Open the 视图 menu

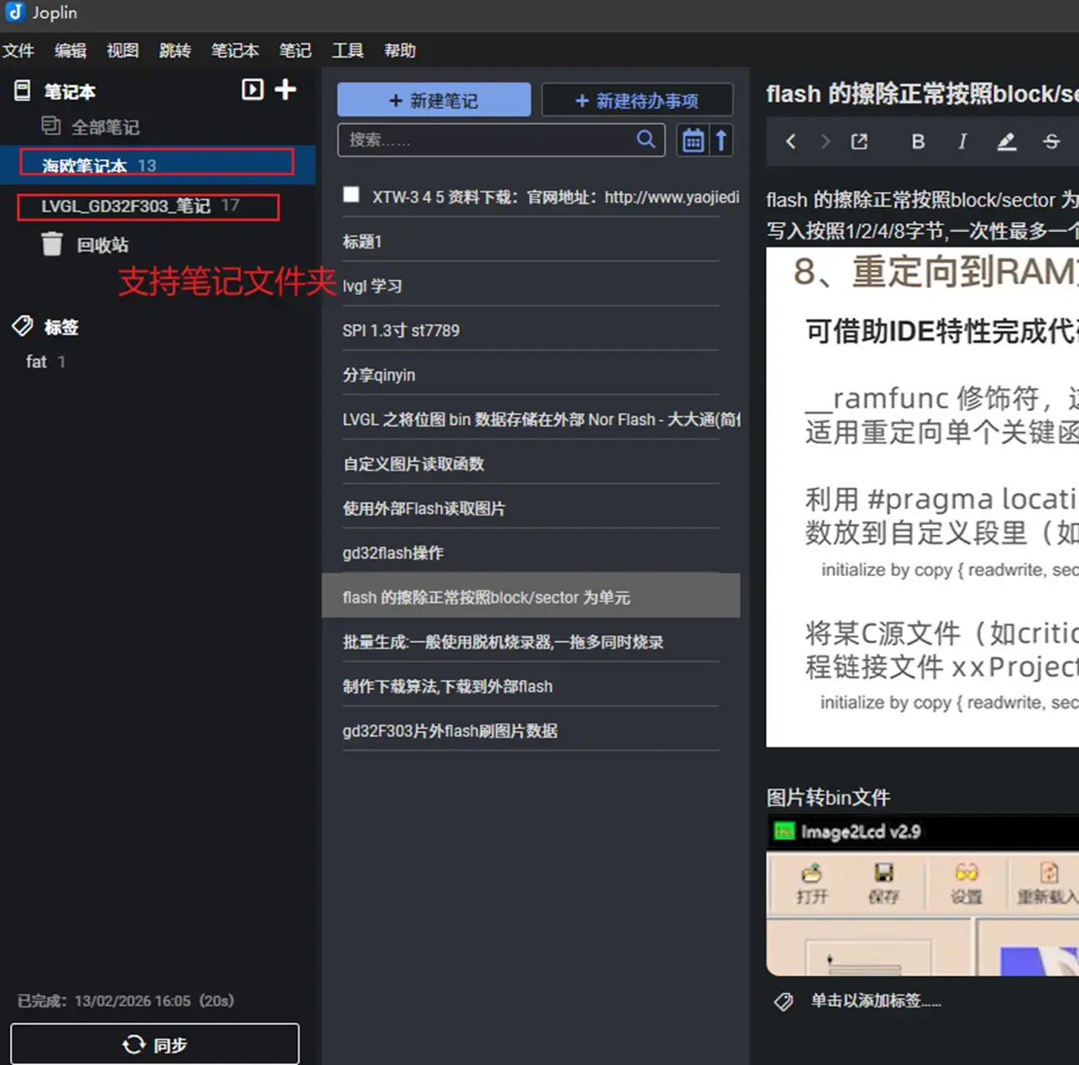tap(122, 50)
